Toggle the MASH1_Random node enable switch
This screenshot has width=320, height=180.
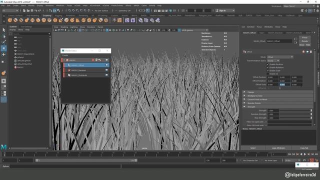(106, 70)
